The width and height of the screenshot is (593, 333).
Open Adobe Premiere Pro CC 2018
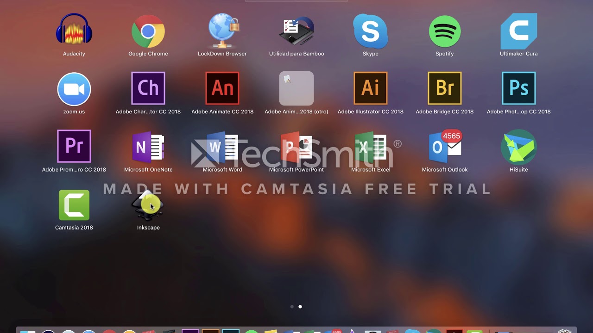tap(74, 146)
